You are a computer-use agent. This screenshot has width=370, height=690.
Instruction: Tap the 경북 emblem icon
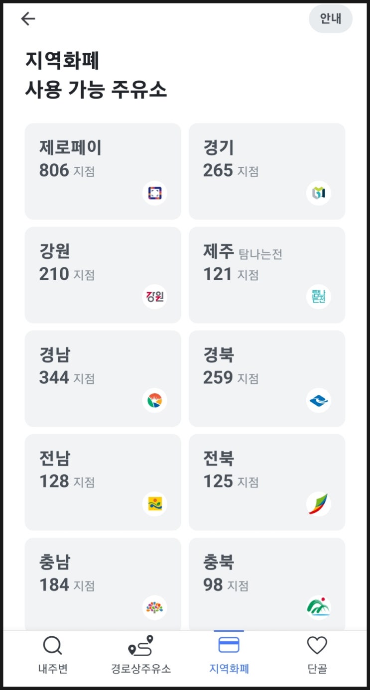click(x=318, y=400)
